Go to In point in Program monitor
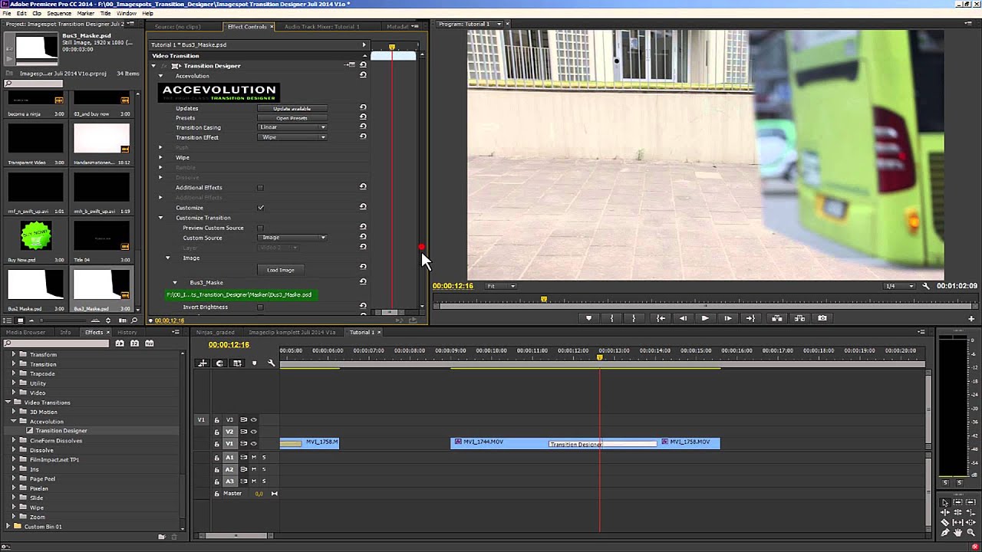The width and height of the screenshot is (982, 552). (x=661, y=318)
